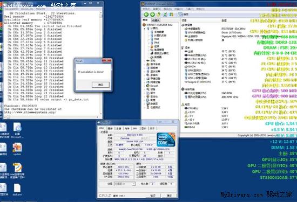Click the 电压 voltage warning triangle icon
297x202 pixels.
183,105
